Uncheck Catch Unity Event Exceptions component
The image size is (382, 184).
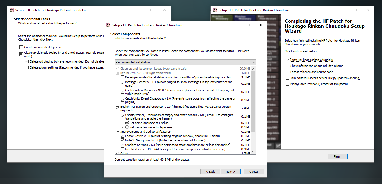(x=122, y=100)
